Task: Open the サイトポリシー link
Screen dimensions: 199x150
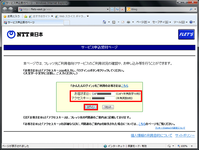Action: pos(185,135)
